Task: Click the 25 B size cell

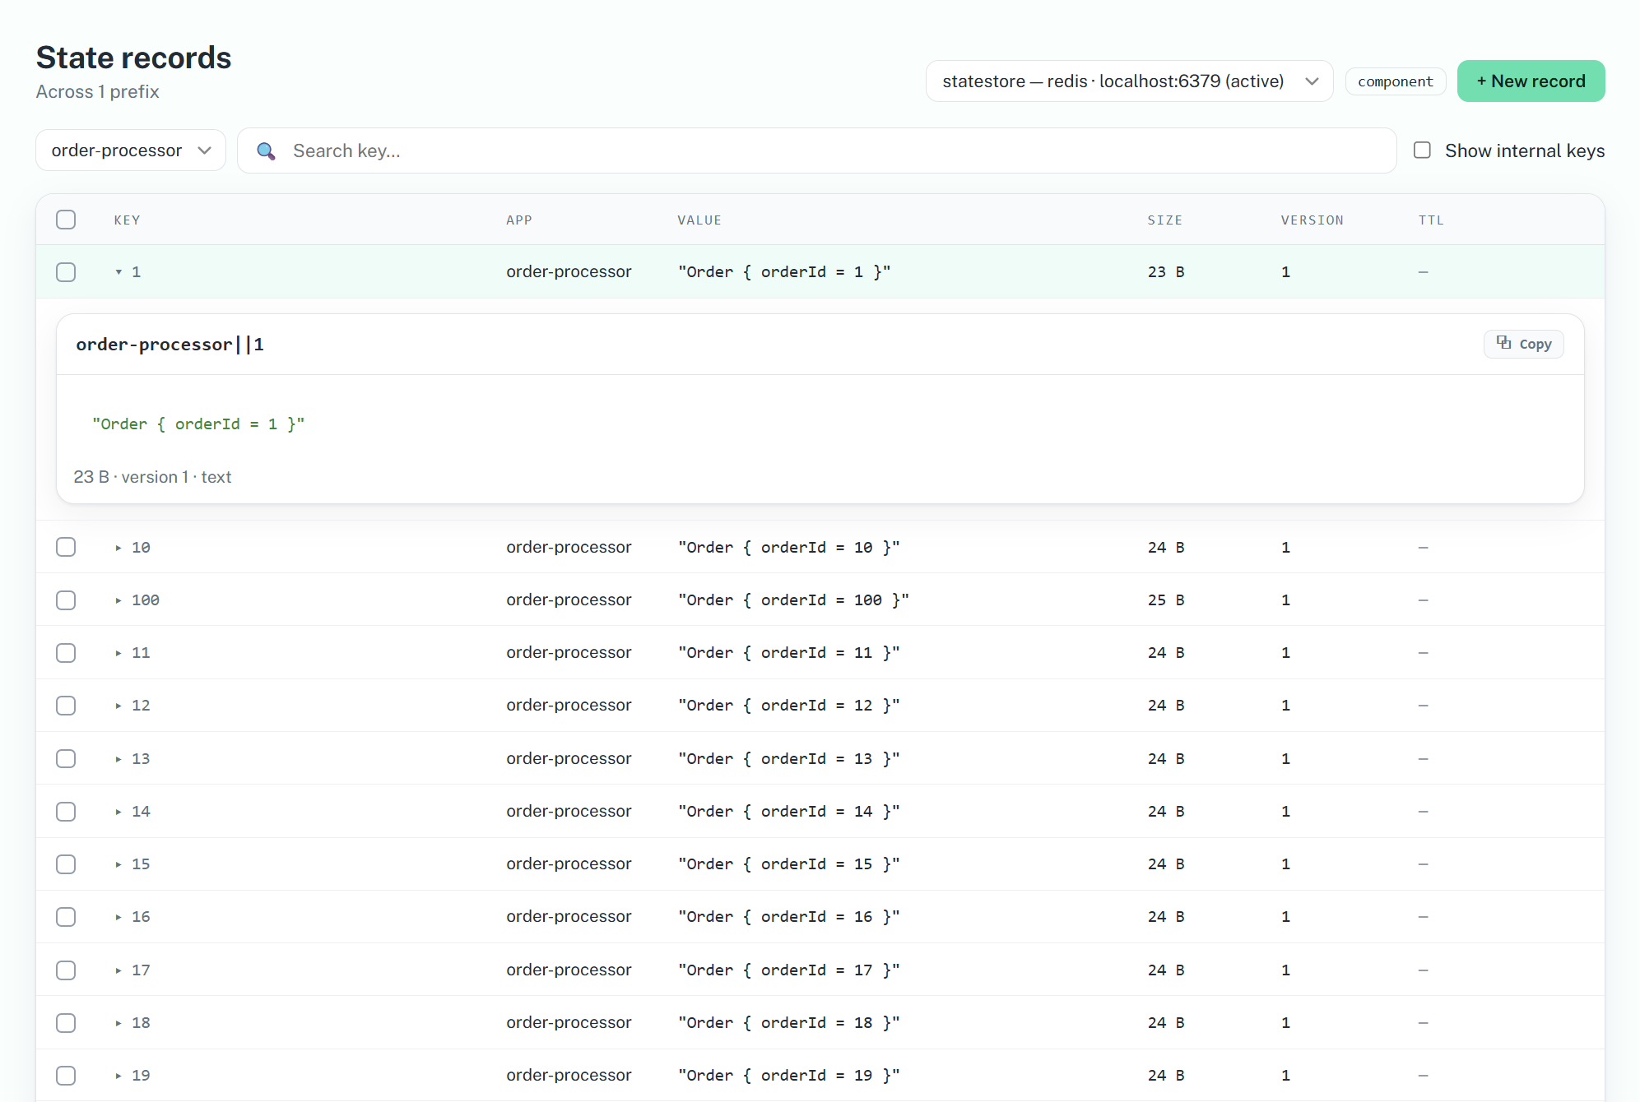Action: coord(1166,600)
